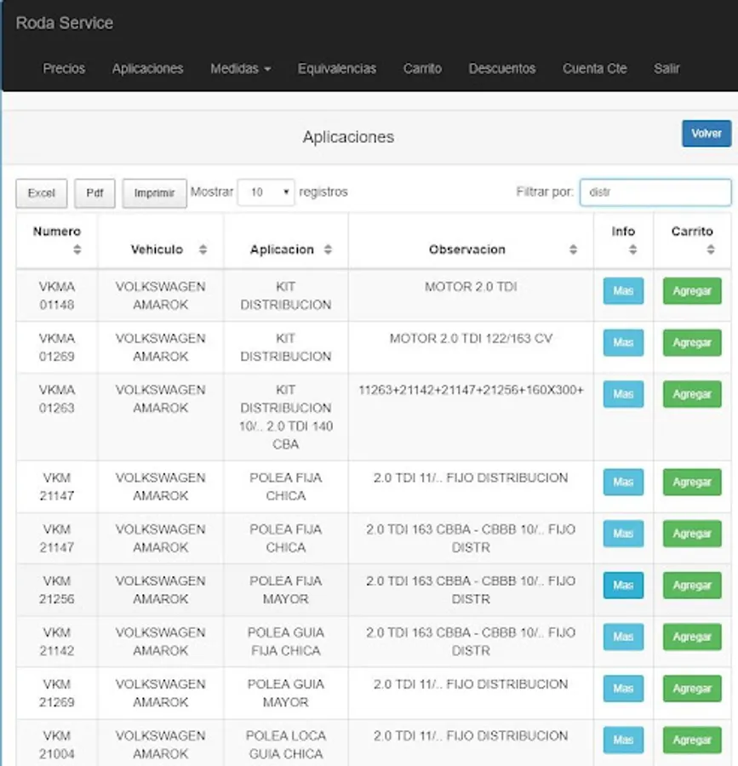Open Cuenta Cte navbar item

click(x=594, y=68)
